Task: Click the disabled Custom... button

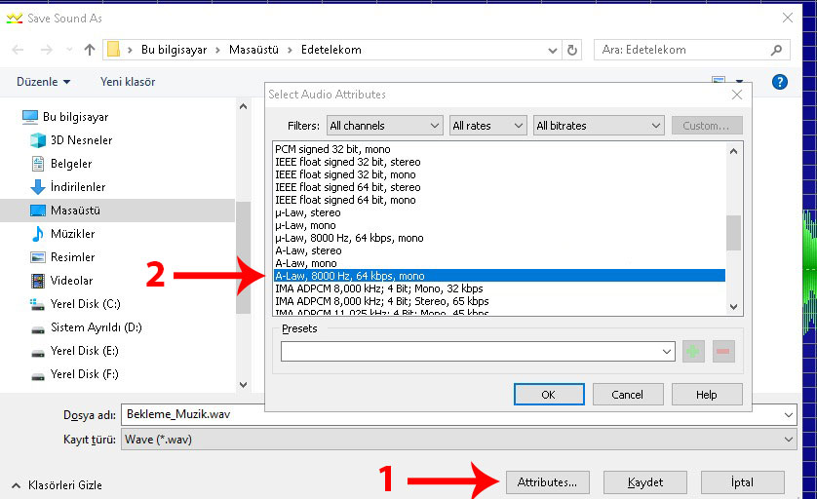Action: [707, 126]
